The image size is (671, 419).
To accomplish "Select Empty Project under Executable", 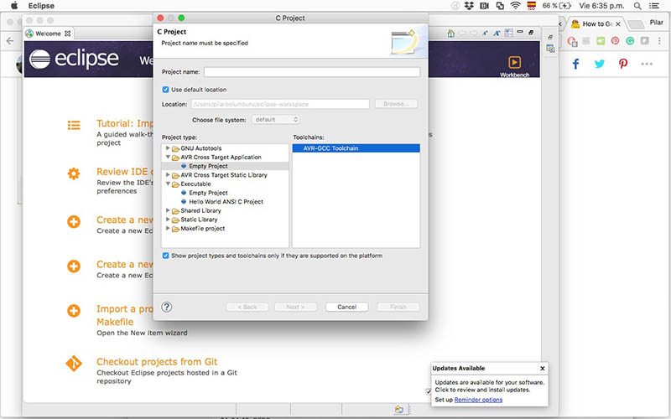I will tap(208, 193).
